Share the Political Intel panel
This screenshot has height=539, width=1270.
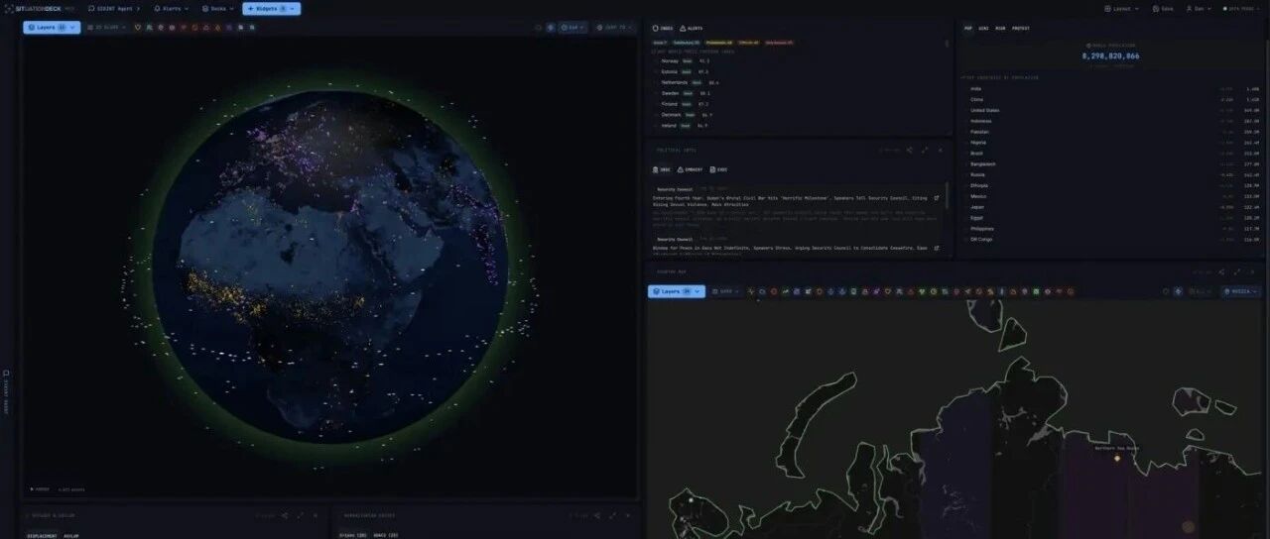coord(910,151)
